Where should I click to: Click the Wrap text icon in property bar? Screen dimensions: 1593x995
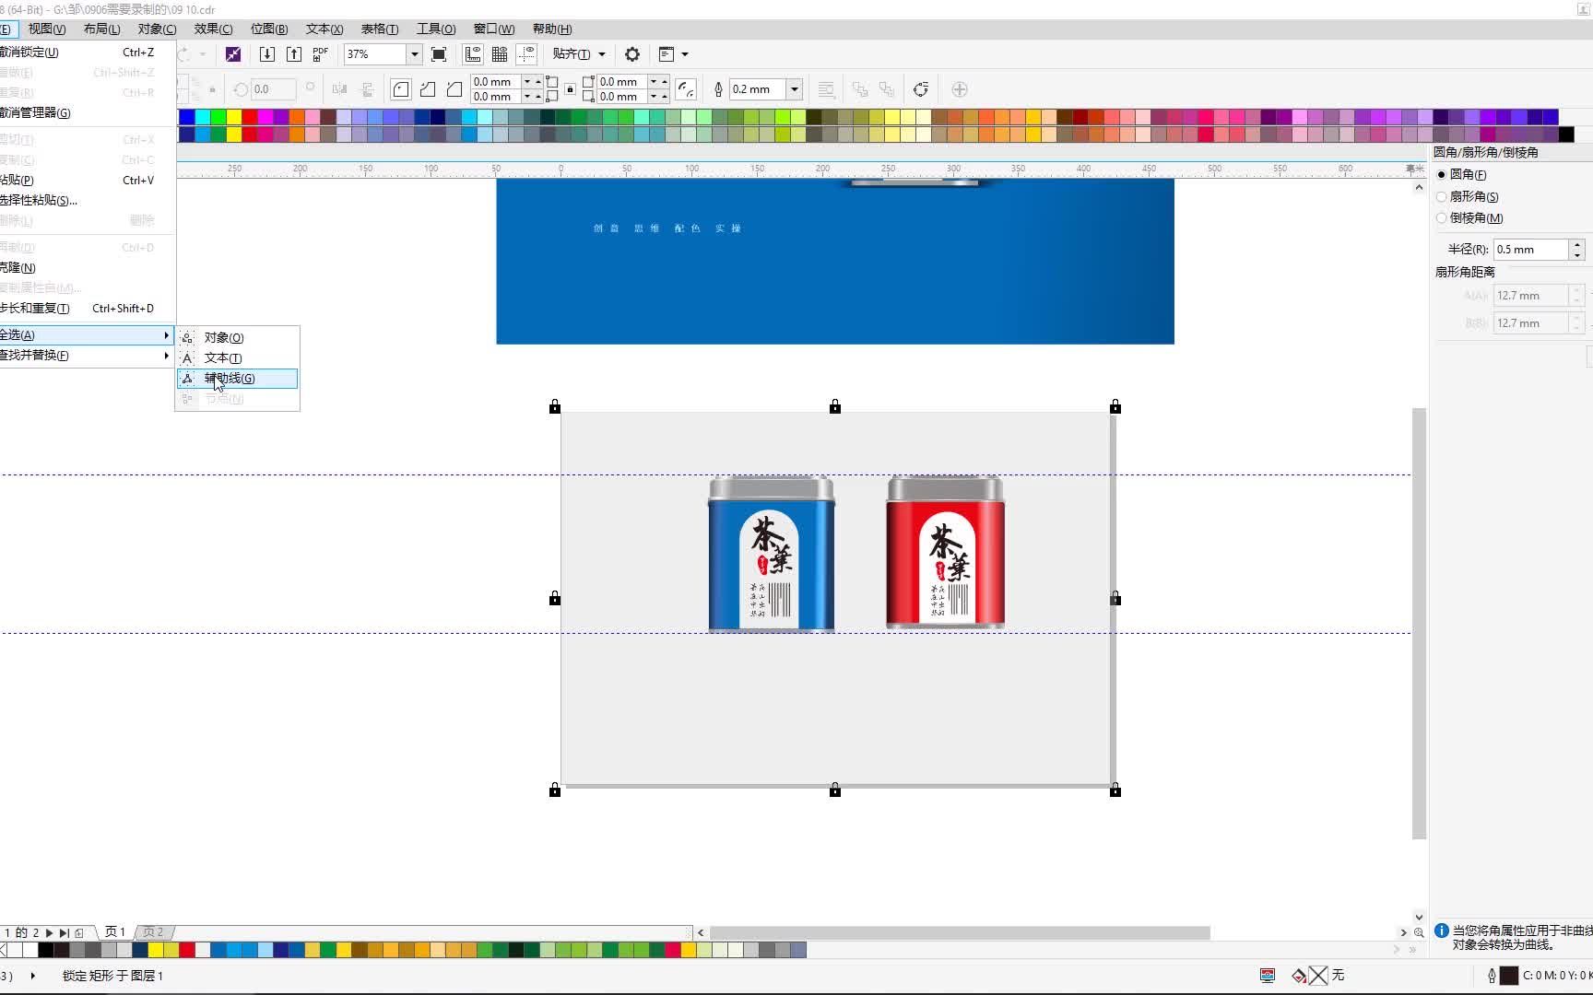tap(826, 89)
